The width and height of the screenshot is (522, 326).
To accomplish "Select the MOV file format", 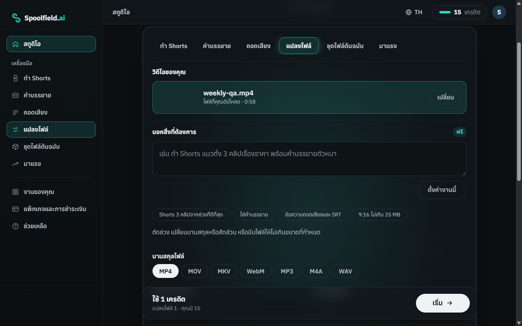I will coord(195,271).
